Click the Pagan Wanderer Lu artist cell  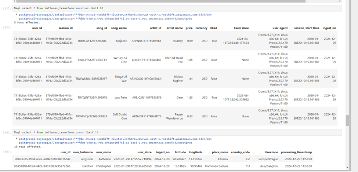click(x=174, y=116)
